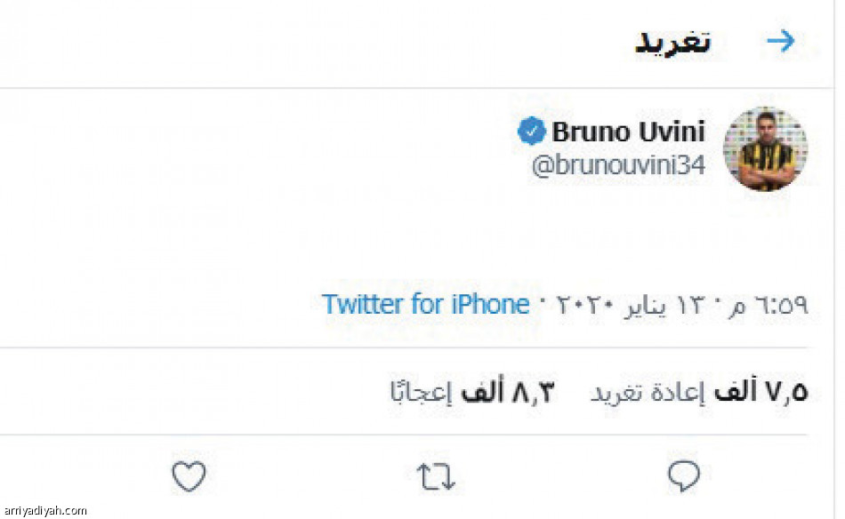This screenshot has height=519, width=845.
Task: Open the @brunouvini34 handle
Action: tap(618, 164)
